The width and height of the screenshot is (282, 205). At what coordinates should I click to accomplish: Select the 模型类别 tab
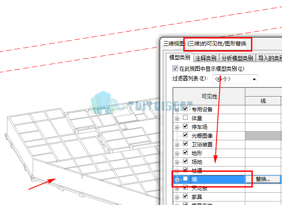point(180,57)
